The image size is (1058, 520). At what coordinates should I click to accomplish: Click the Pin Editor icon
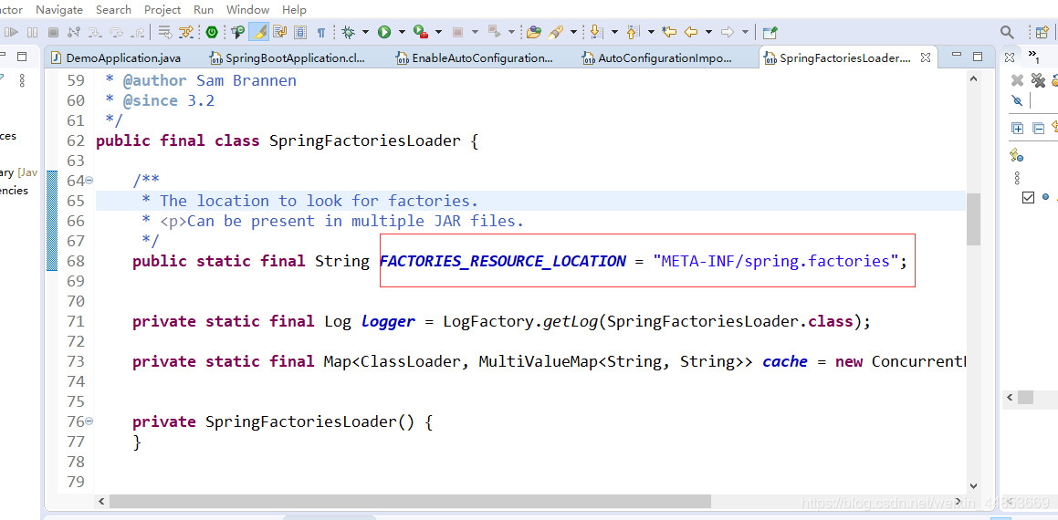(770, 32)
